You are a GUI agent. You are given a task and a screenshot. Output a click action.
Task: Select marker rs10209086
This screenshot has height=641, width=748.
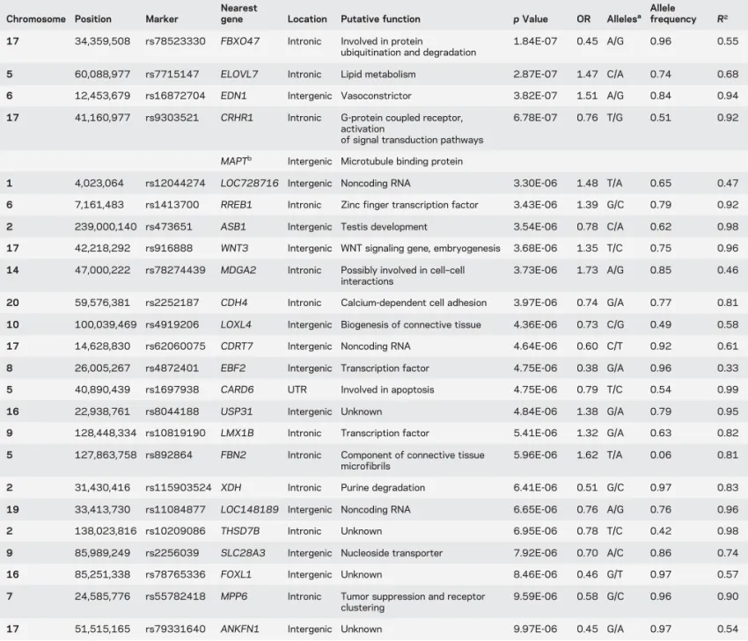coord(175,531)
